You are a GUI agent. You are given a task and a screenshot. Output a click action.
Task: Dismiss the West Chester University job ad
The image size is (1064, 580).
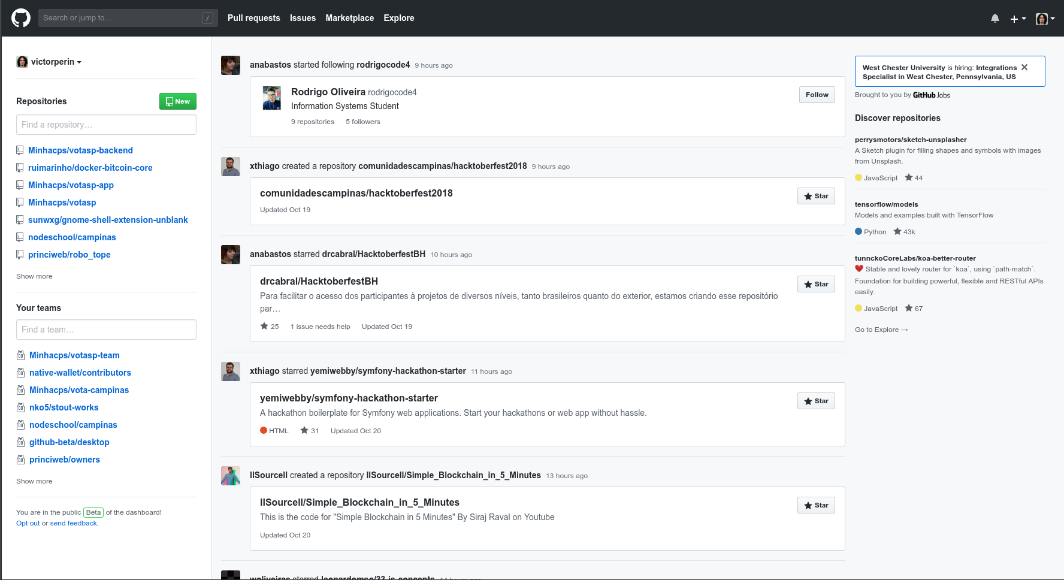point(1024,67)
